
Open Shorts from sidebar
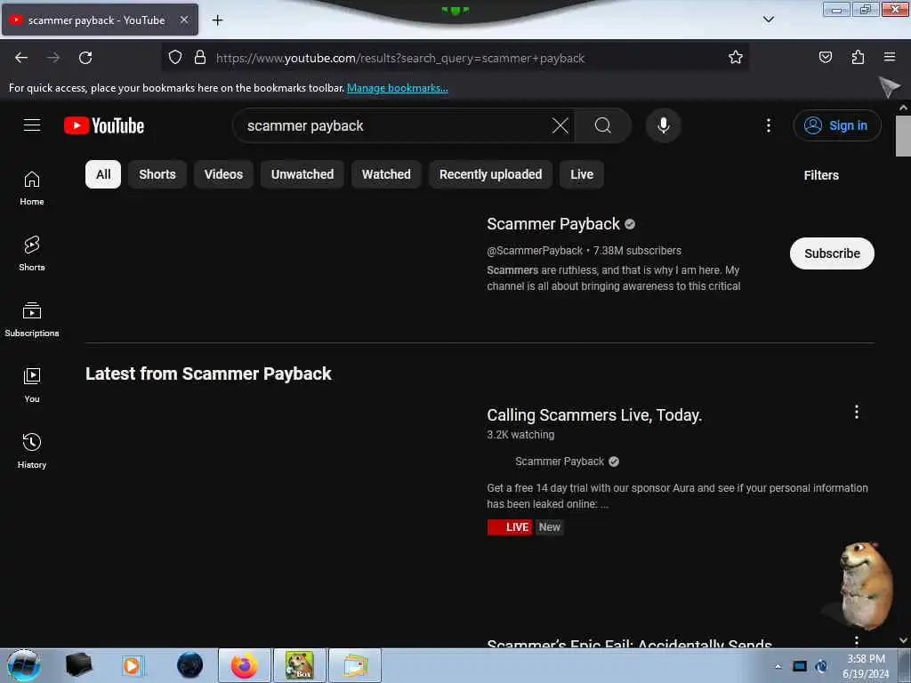click(32, 253)
